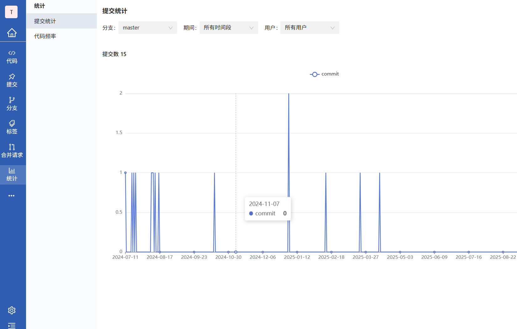The height and width of the screenshot is (329, 517).
Task: Expand the more options ellipsis icon
Action: [x=12, y=196]
